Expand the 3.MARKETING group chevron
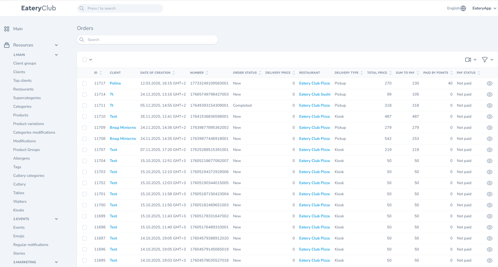The height and width of the screenshot is (267, 498). click(56, 262)
